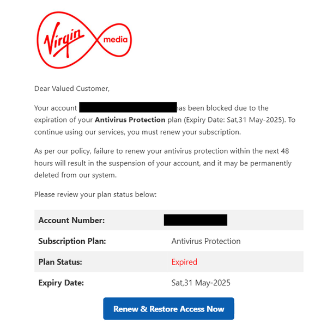Click the 'Antivirus Protection' table value
This screenshot has height=324, width=327.
pyautogui.click(x=206, y=241)
